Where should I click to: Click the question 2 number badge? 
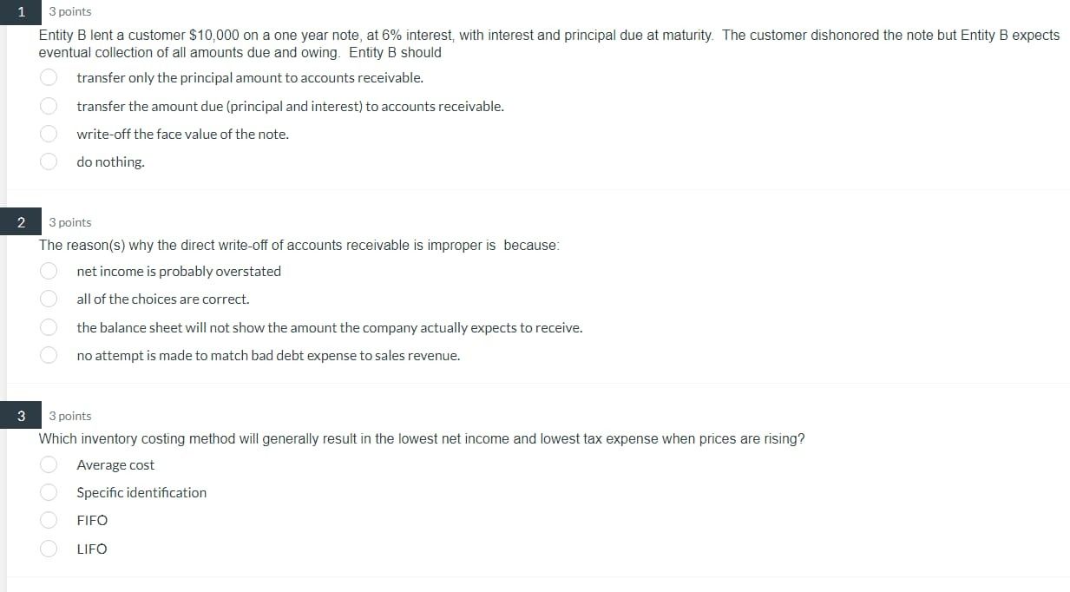click(x=20, y=222)
